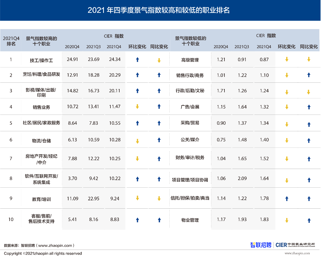Click the 智联招聘 logo
This screenshot has height=261, width=321.
click(261, 245)
